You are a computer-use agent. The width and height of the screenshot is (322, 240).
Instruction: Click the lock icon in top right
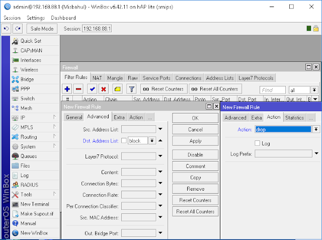[x=316, y=29]
